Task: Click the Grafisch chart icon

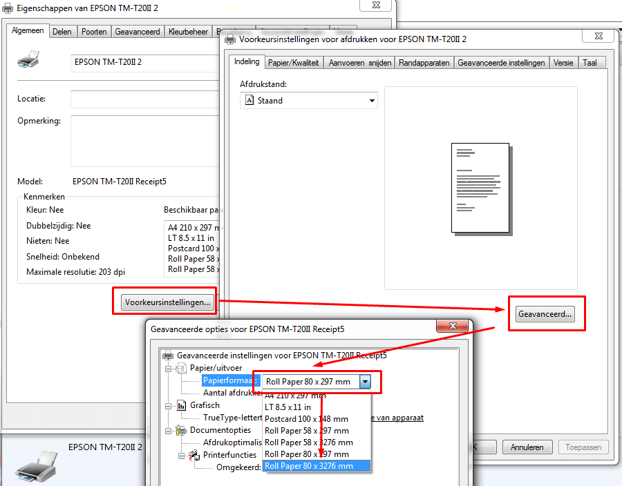Action: click(x=182, y=405)
